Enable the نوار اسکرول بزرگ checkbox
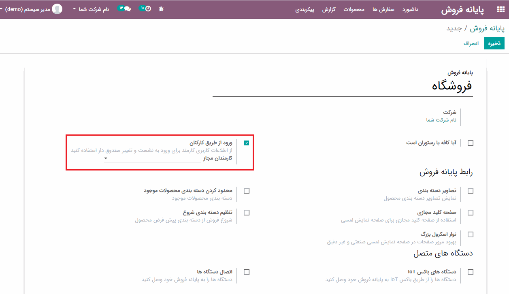The width and height of the screenshot is (509, 294). coord(470,234)
